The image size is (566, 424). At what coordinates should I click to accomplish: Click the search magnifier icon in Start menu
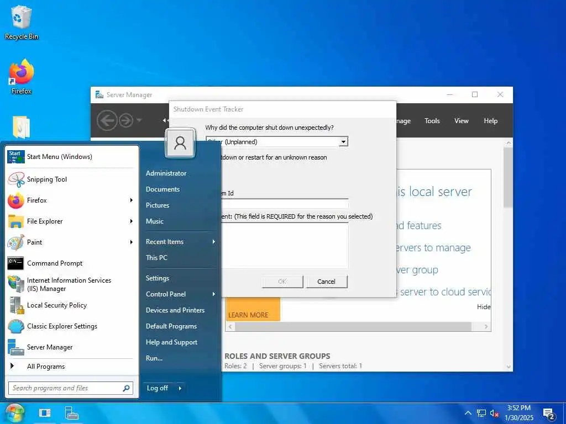point(127,388)
